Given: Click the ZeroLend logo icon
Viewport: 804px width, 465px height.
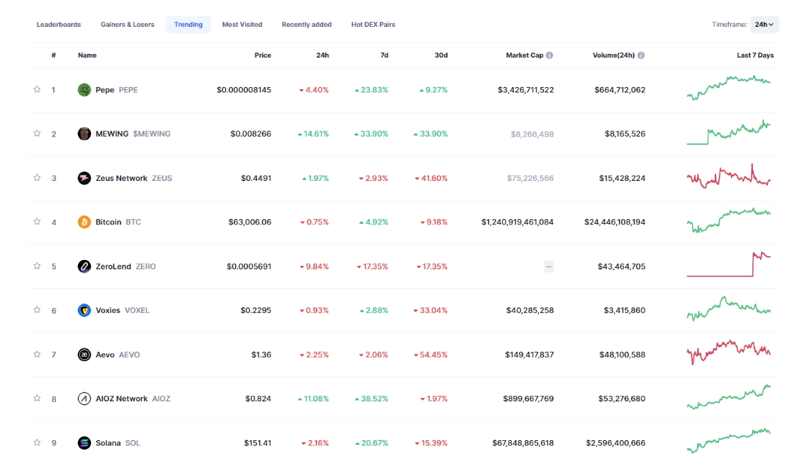Looking at the screenshot, I should click(x=84, y=266).
